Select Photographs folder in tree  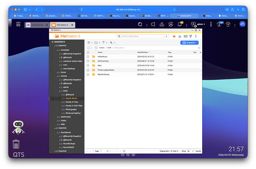pyautogui.click(x=71, y=109)
